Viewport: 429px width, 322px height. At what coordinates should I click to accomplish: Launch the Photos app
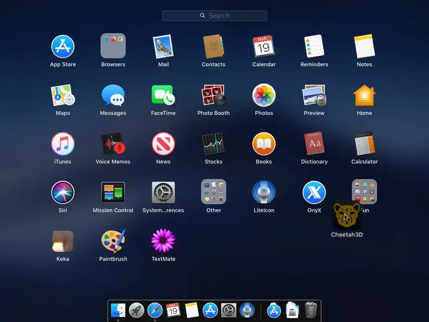click(x=264, y=95)
